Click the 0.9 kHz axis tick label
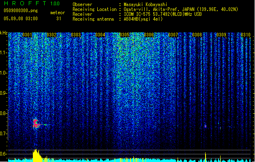Image resolution: width=255 pixels, height=162 pixels. [4, 93]
